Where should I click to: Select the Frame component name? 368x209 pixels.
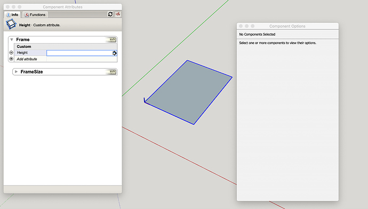pos(23,39)
